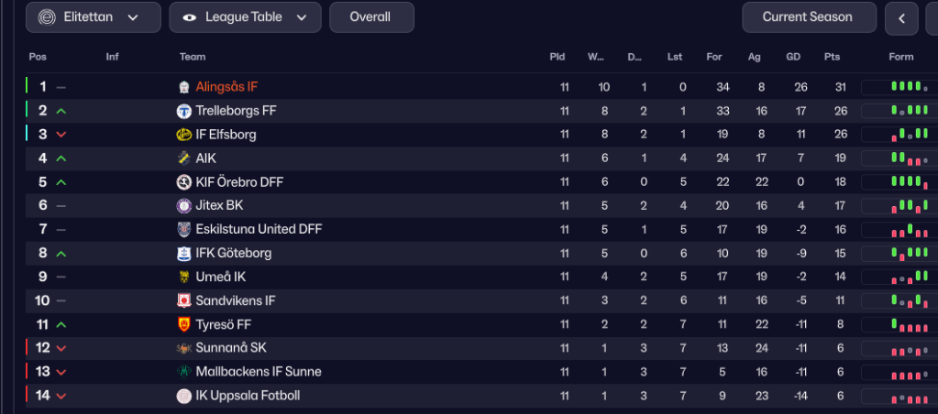Image resolution: width=938 pixels, height=414 pixels.
Task: Sort table by Pts column header
Action: [x=832, y=57]
